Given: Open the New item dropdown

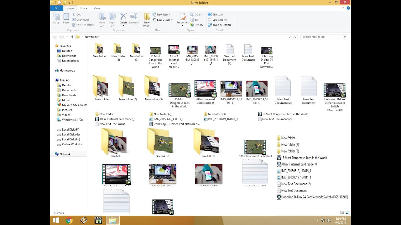Looking at the screenshot, I should pyautogui.click(x=162, y=14).
